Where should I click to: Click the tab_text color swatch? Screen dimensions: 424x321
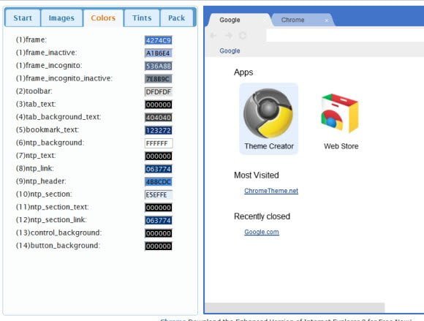(159, 105)
